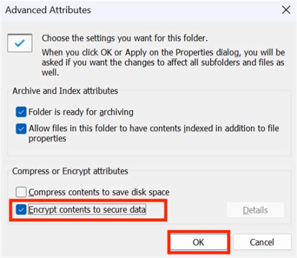The width and height of the screenshot is (297, 258).
Task: Confirm the settings with the OK button
Action: (x=199, y=242)
